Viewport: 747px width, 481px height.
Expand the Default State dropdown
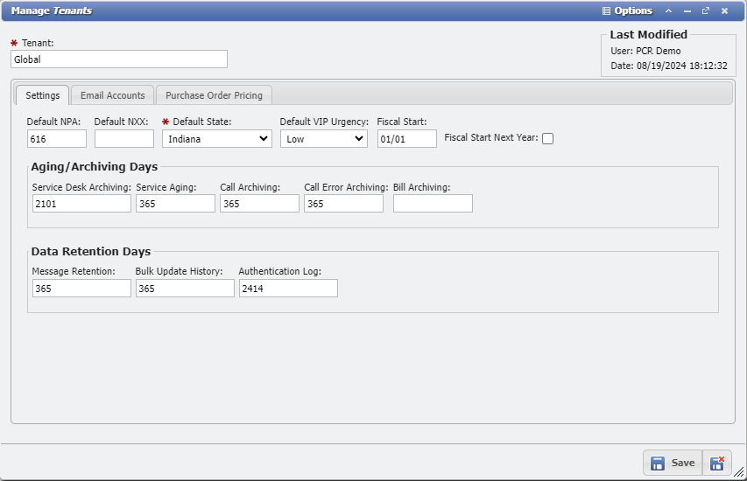[x=217, y=138]
